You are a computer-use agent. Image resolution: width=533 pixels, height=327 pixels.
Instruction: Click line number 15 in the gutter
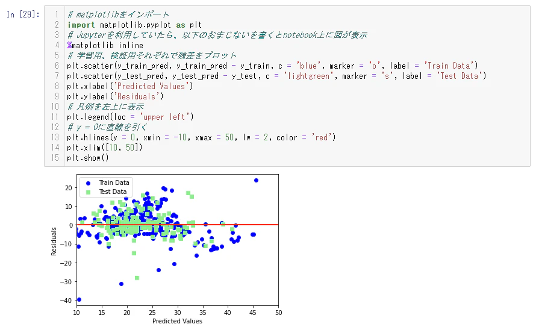(x=55, y=158)
